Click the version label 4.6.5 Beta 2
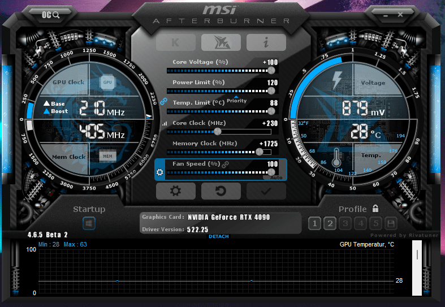 47,235
